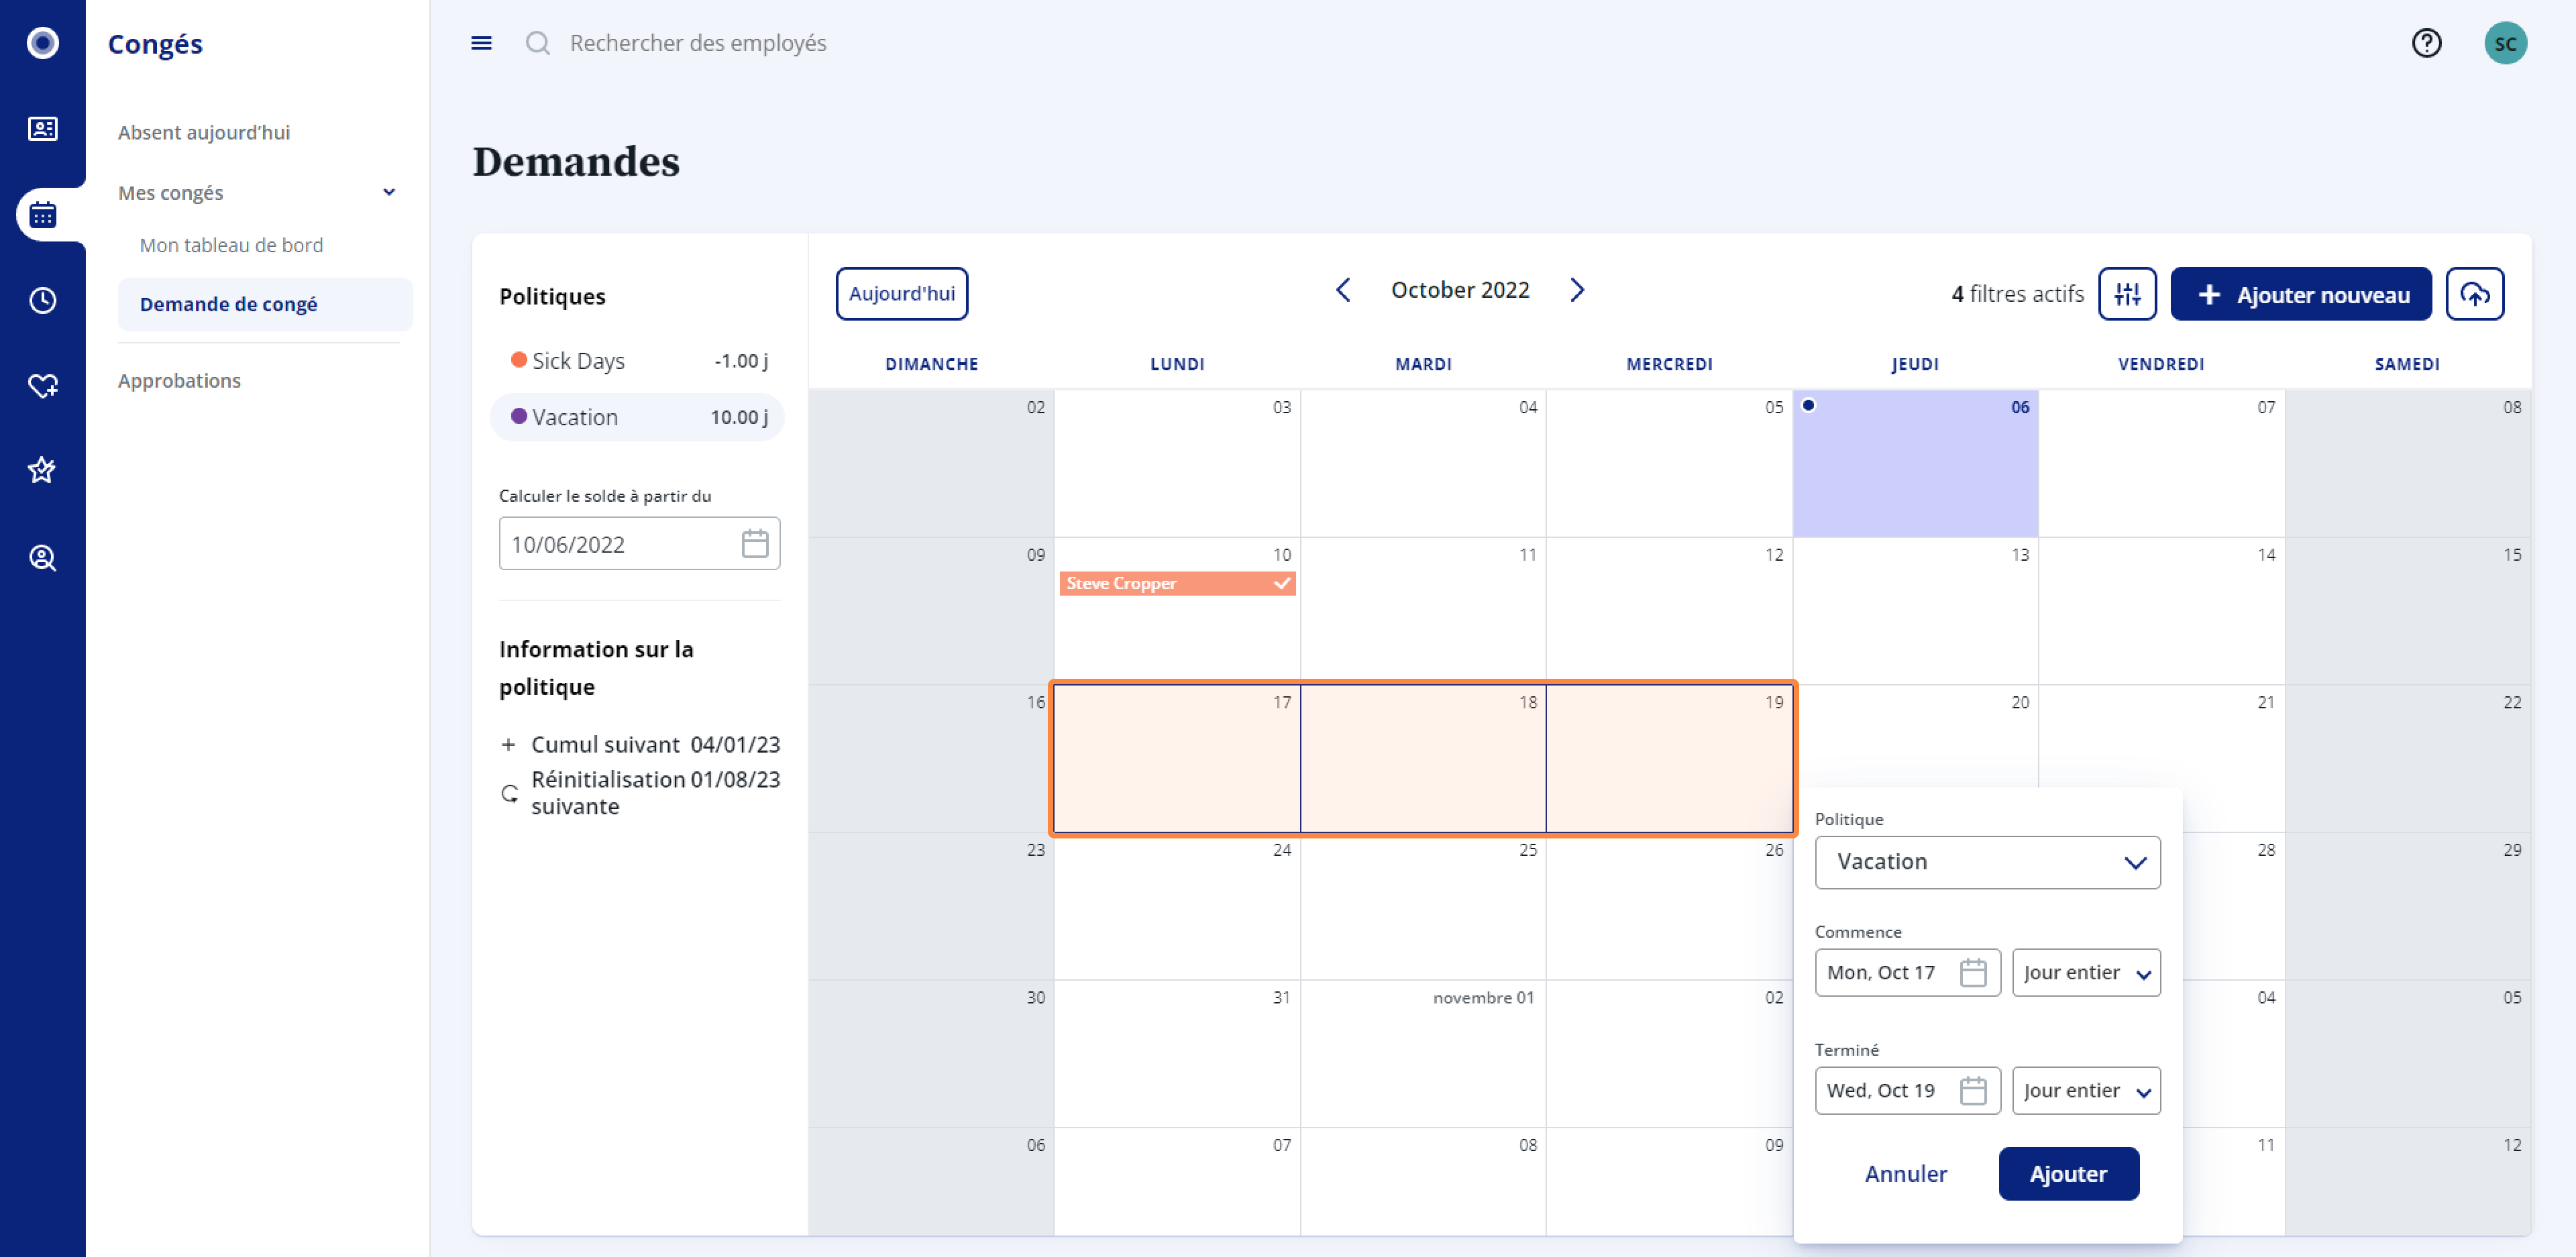Open the person search icon in sidebar
The height and width of the screenshot is (1257, 2576).
tap(42, 557)
